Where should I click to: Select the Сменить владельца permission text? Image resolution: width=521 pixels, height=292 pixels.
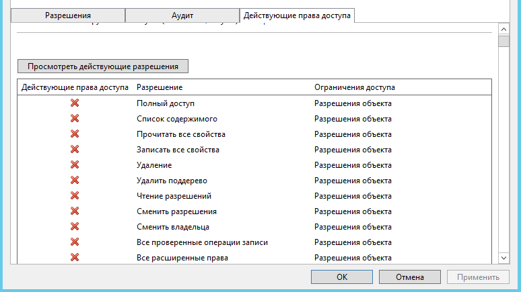pyautogui.click(x=173, y=227)
